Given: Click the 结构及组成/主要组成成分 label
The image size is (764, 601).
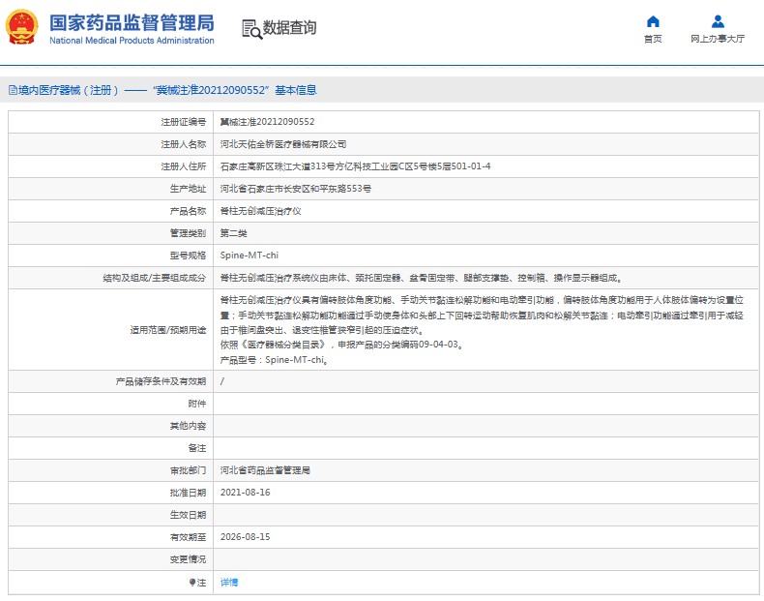Looking at the screenshot, I should point(155,278).
